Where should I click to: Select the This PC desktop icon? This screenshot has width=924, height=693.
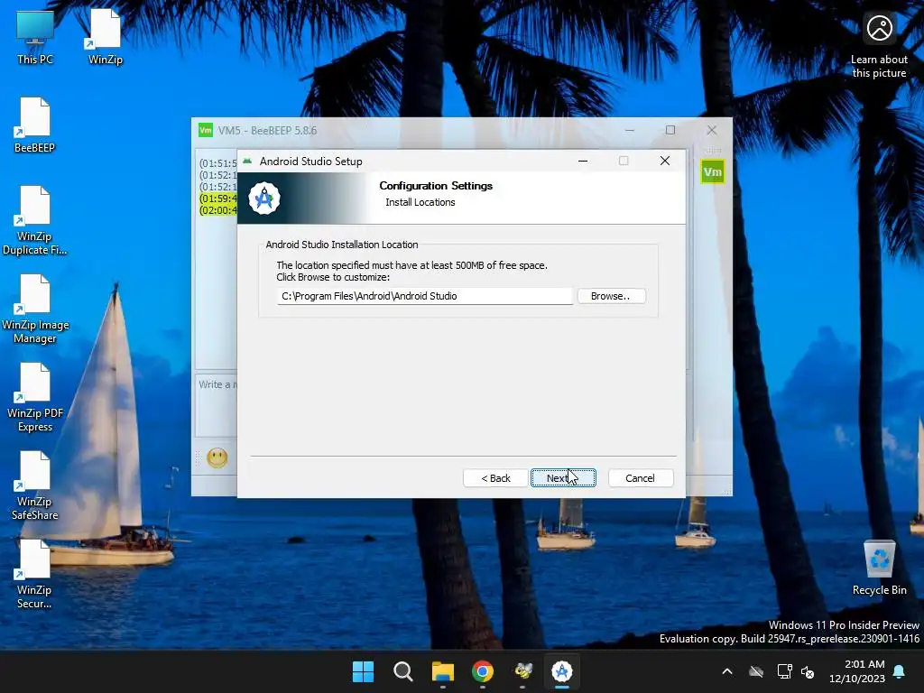click(35, 37)
